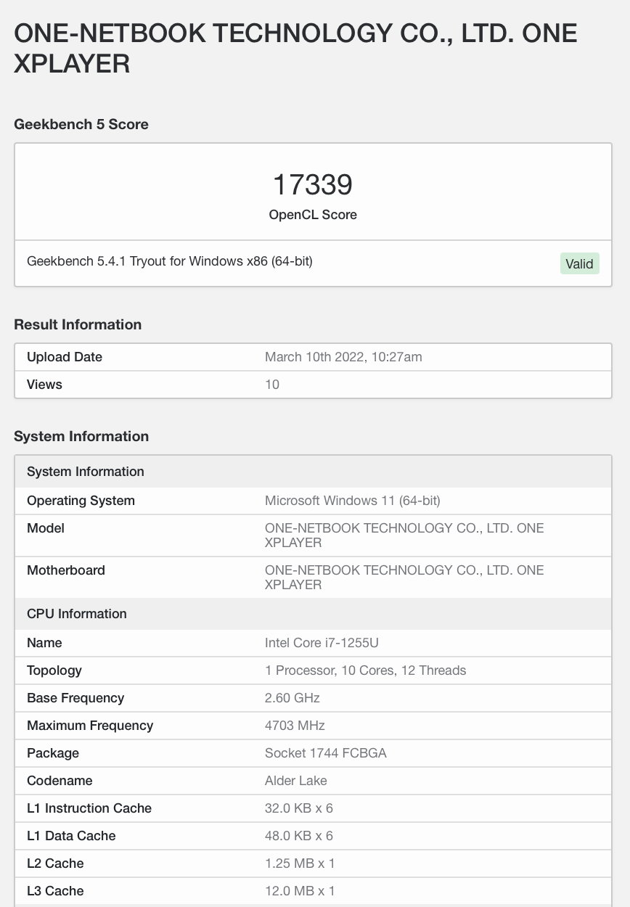Select the Operating System value Microsoft Windows 11
The width and height of the screenshot is (630, 907).
coord(353,501)
